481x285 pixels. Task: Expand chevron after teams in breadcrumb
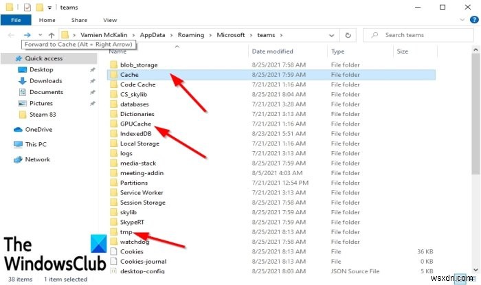[x=281, y=35]
